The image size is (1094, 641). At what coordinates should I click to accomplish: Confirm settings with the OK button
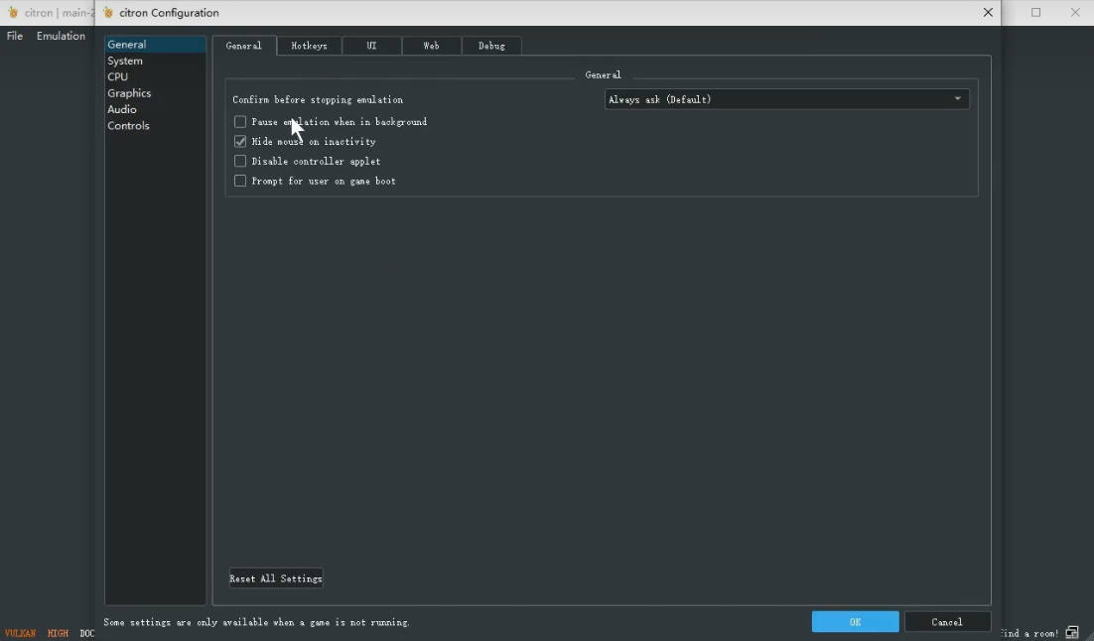click(856, 621)
